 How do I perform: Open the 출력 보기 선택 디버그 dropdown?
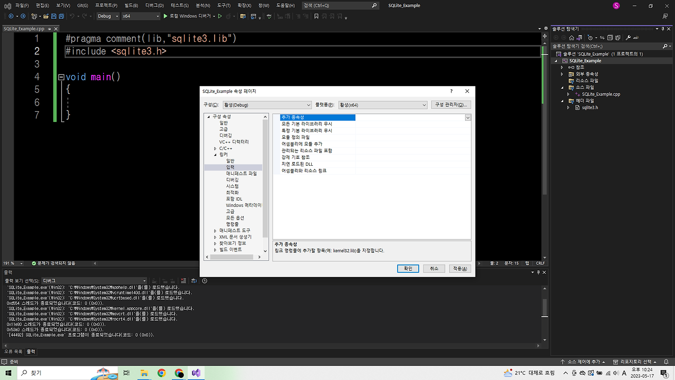94,281
